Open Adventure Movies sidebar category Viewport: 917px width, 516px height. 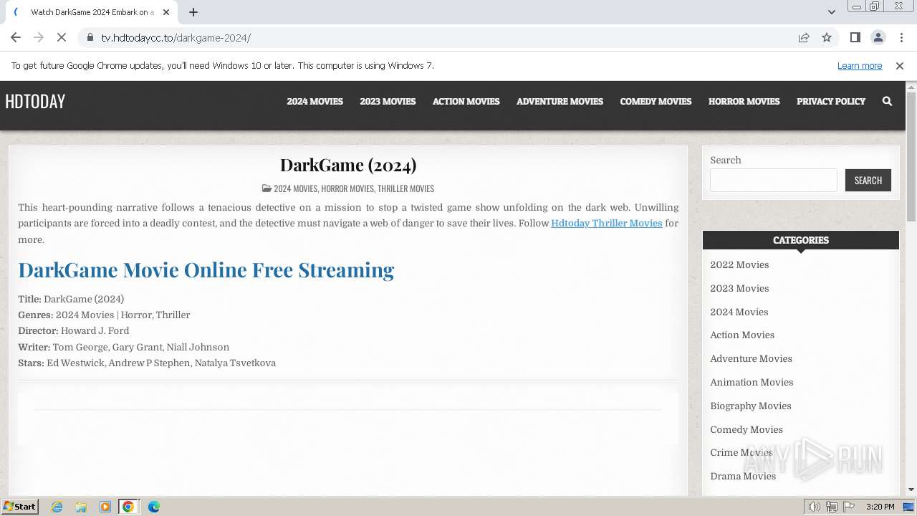[751, 358]
